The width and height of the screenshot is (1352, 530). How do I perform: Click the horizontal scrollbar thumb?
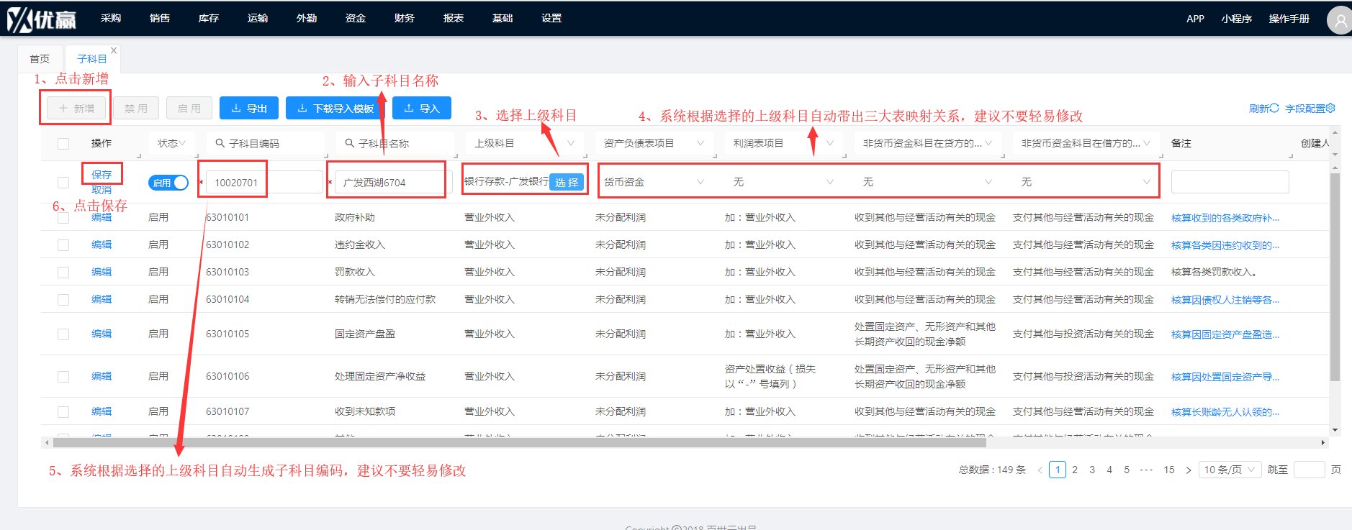[x=518, y=442]
